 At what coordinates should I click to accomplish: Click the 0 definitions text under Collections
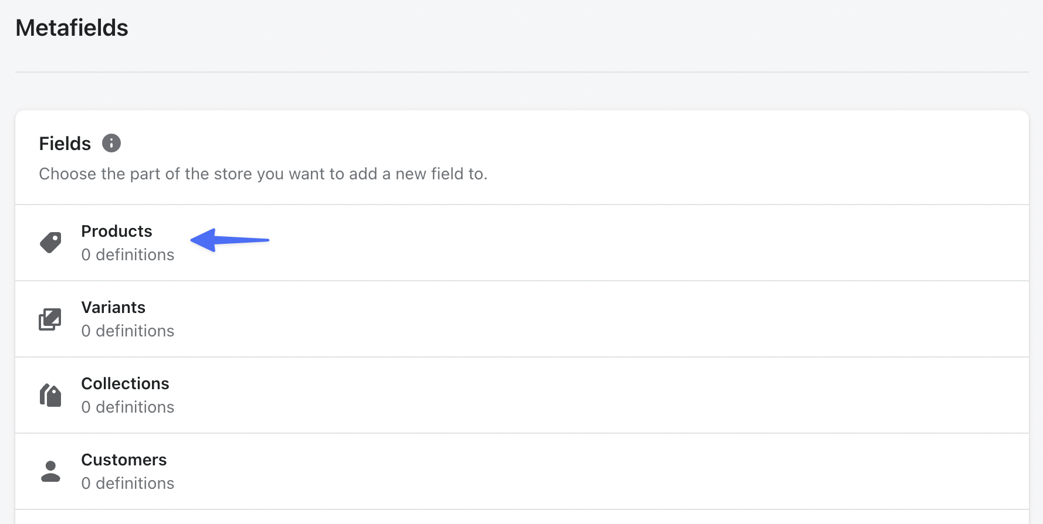point(127,407)
